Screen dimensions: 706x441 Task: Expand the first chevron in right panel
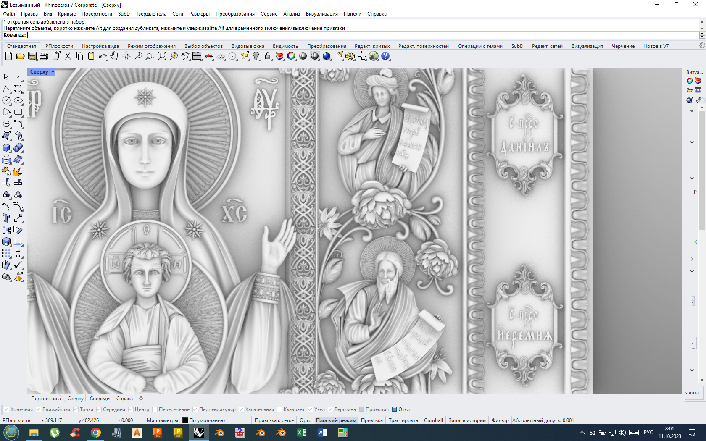pyautogui.click(x=692, y=111)
